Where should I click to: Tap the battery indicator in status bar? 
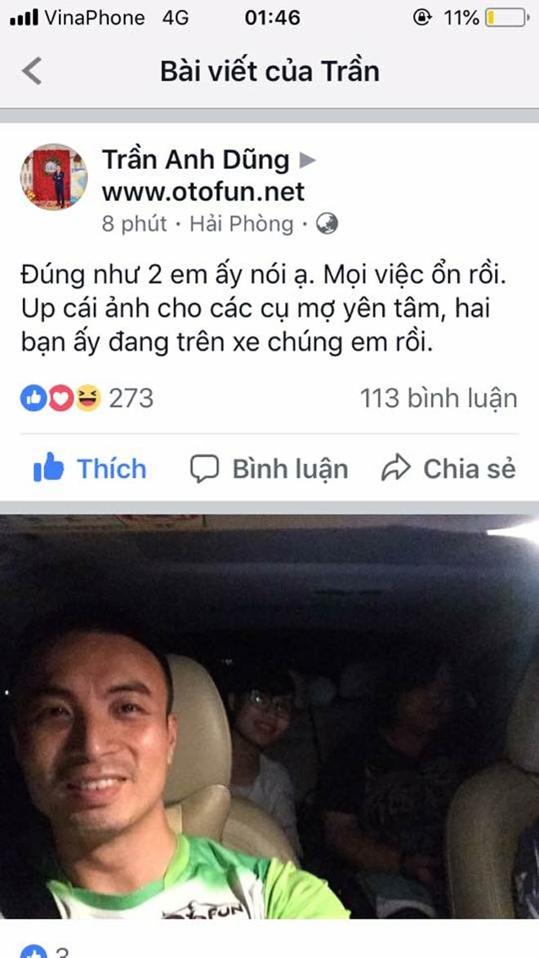pyautogui.click(x=506, y=18)
